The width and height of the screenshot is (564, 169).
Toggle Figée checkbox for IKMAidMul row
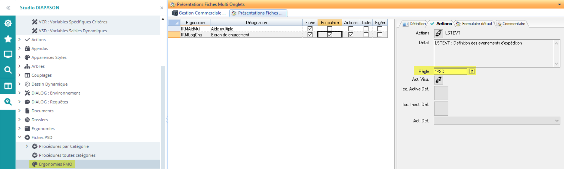[380, 29]
